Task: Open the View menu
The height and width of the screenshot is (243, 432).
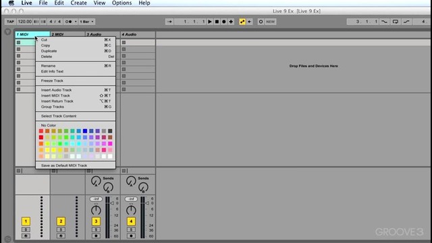Action: tap(99, 3)
